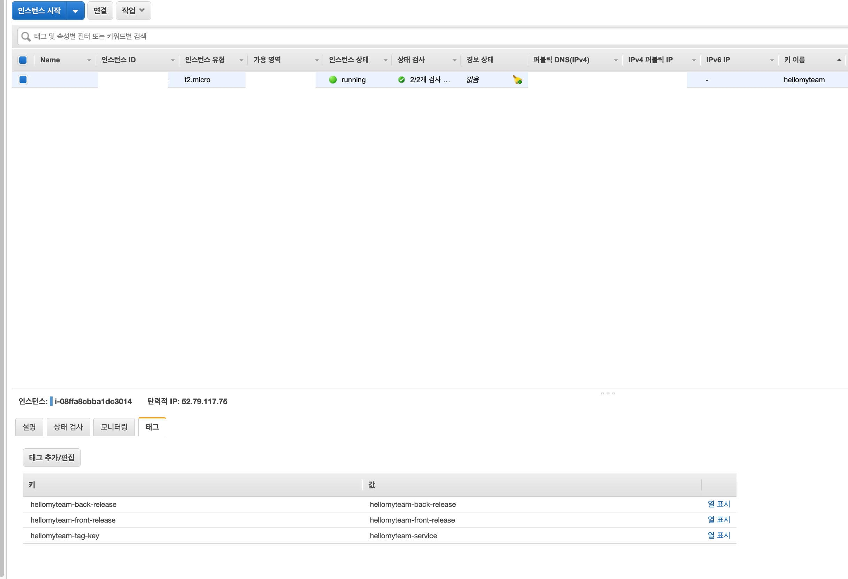Click the instance ID column sort arrow

(x=172, y=60)
